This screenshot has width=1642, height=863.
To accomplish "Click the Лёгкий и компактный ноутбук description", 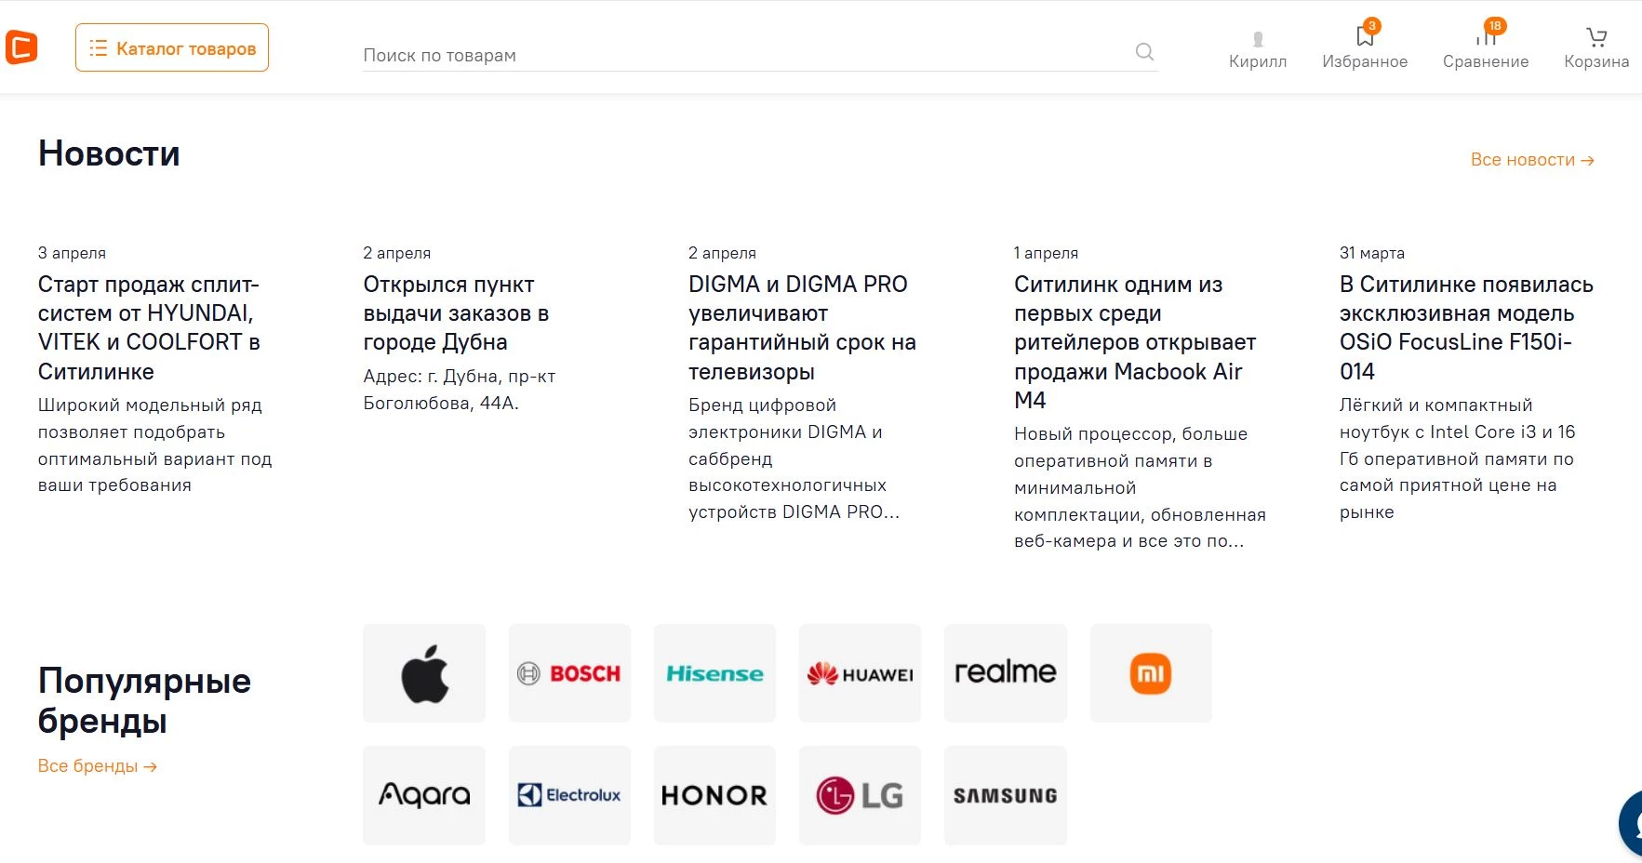I will (1457, 458).
